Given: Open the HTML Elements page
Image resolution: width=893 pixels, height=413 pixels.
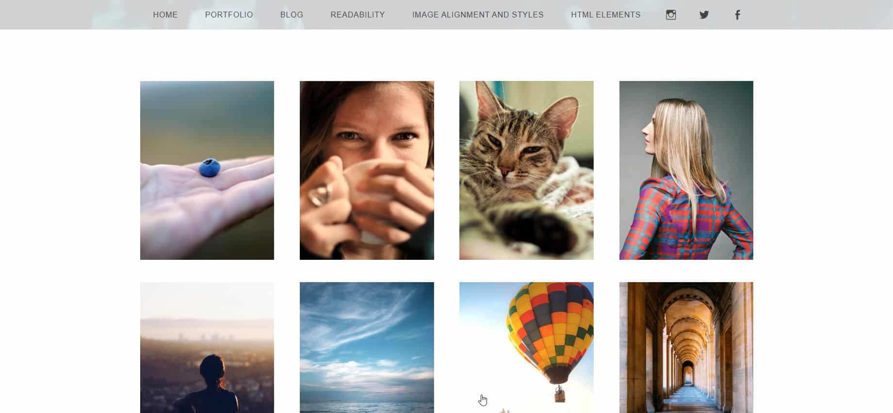Looking at the screenshot, I should coord(605,15).
